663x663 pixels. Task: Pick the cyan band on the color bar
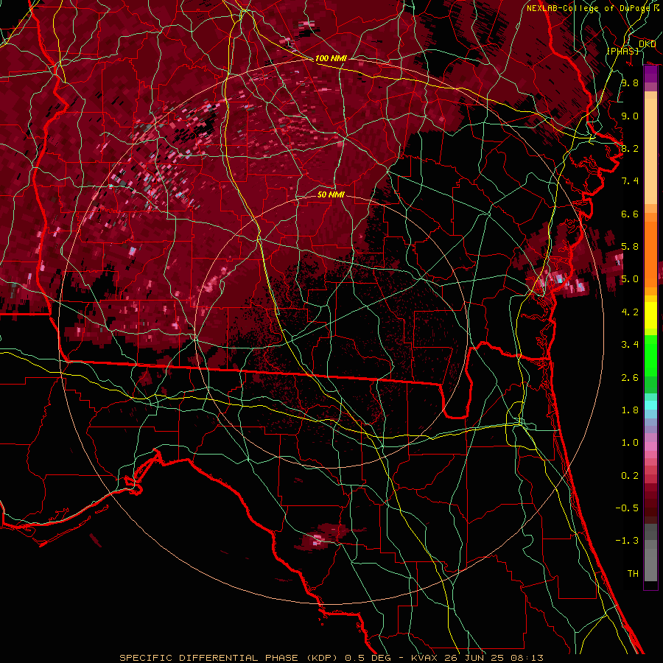pos(650,405)
